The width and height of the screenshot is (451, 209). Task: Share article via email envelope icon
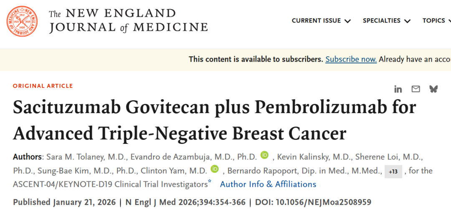416,89
